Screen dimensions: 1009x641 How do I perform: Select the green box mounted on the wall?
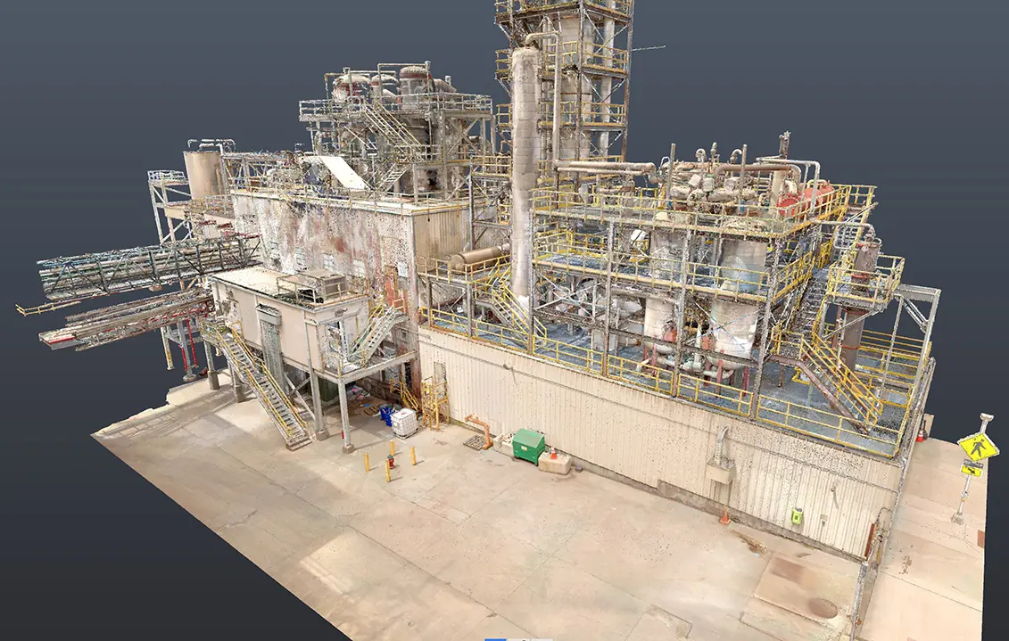tap(797, 516)
